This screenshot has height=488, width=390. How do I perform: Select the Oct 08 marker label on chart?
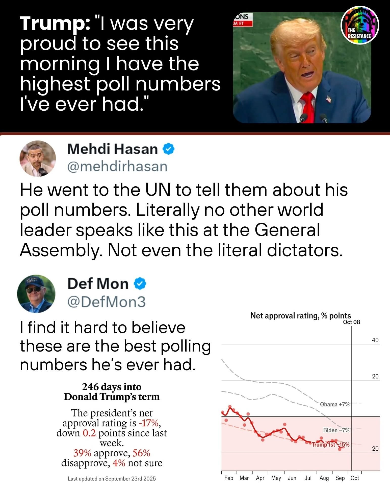tap(351, 322)
